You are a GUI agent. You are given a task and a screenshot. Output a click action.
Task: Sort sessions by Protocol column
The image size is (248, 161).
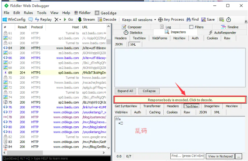37,27
